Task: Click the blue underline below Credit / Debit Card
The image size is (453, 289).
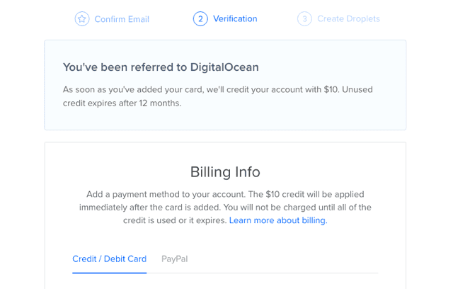Action: [x=109, y=273]
